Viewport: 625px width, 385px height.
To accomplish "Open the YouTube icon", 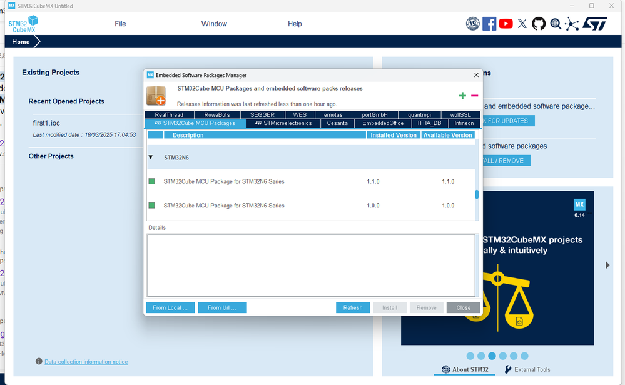I will (x=506, y=24).
